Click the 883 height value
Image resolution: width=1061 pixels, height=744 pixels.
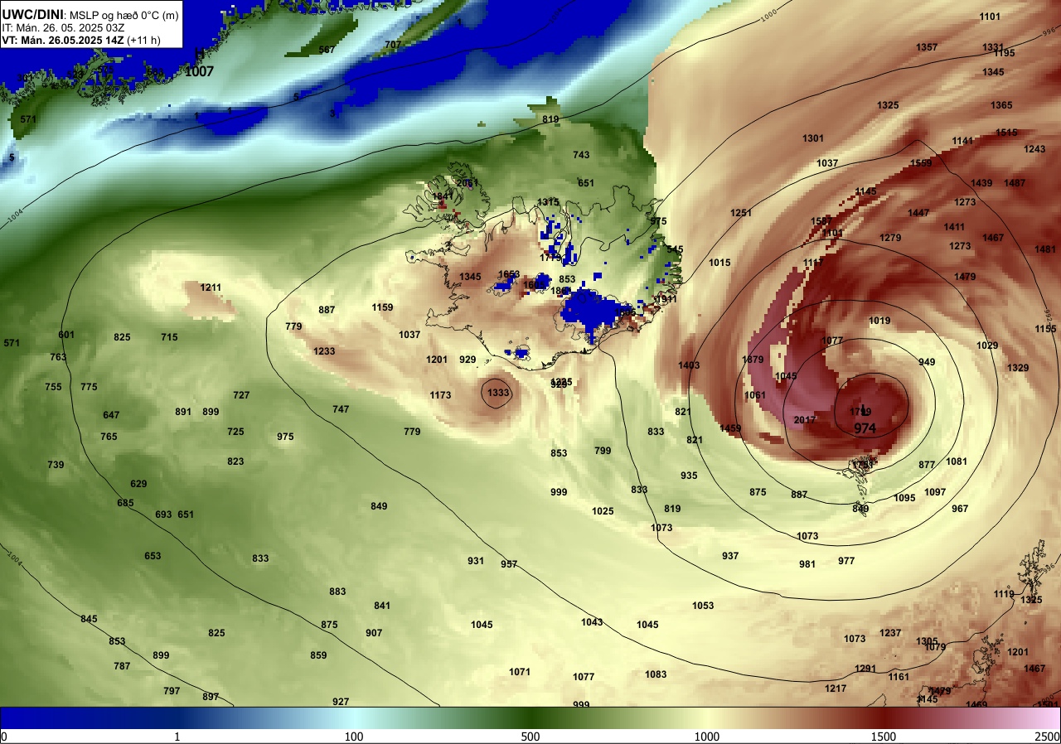pos(337,592)
